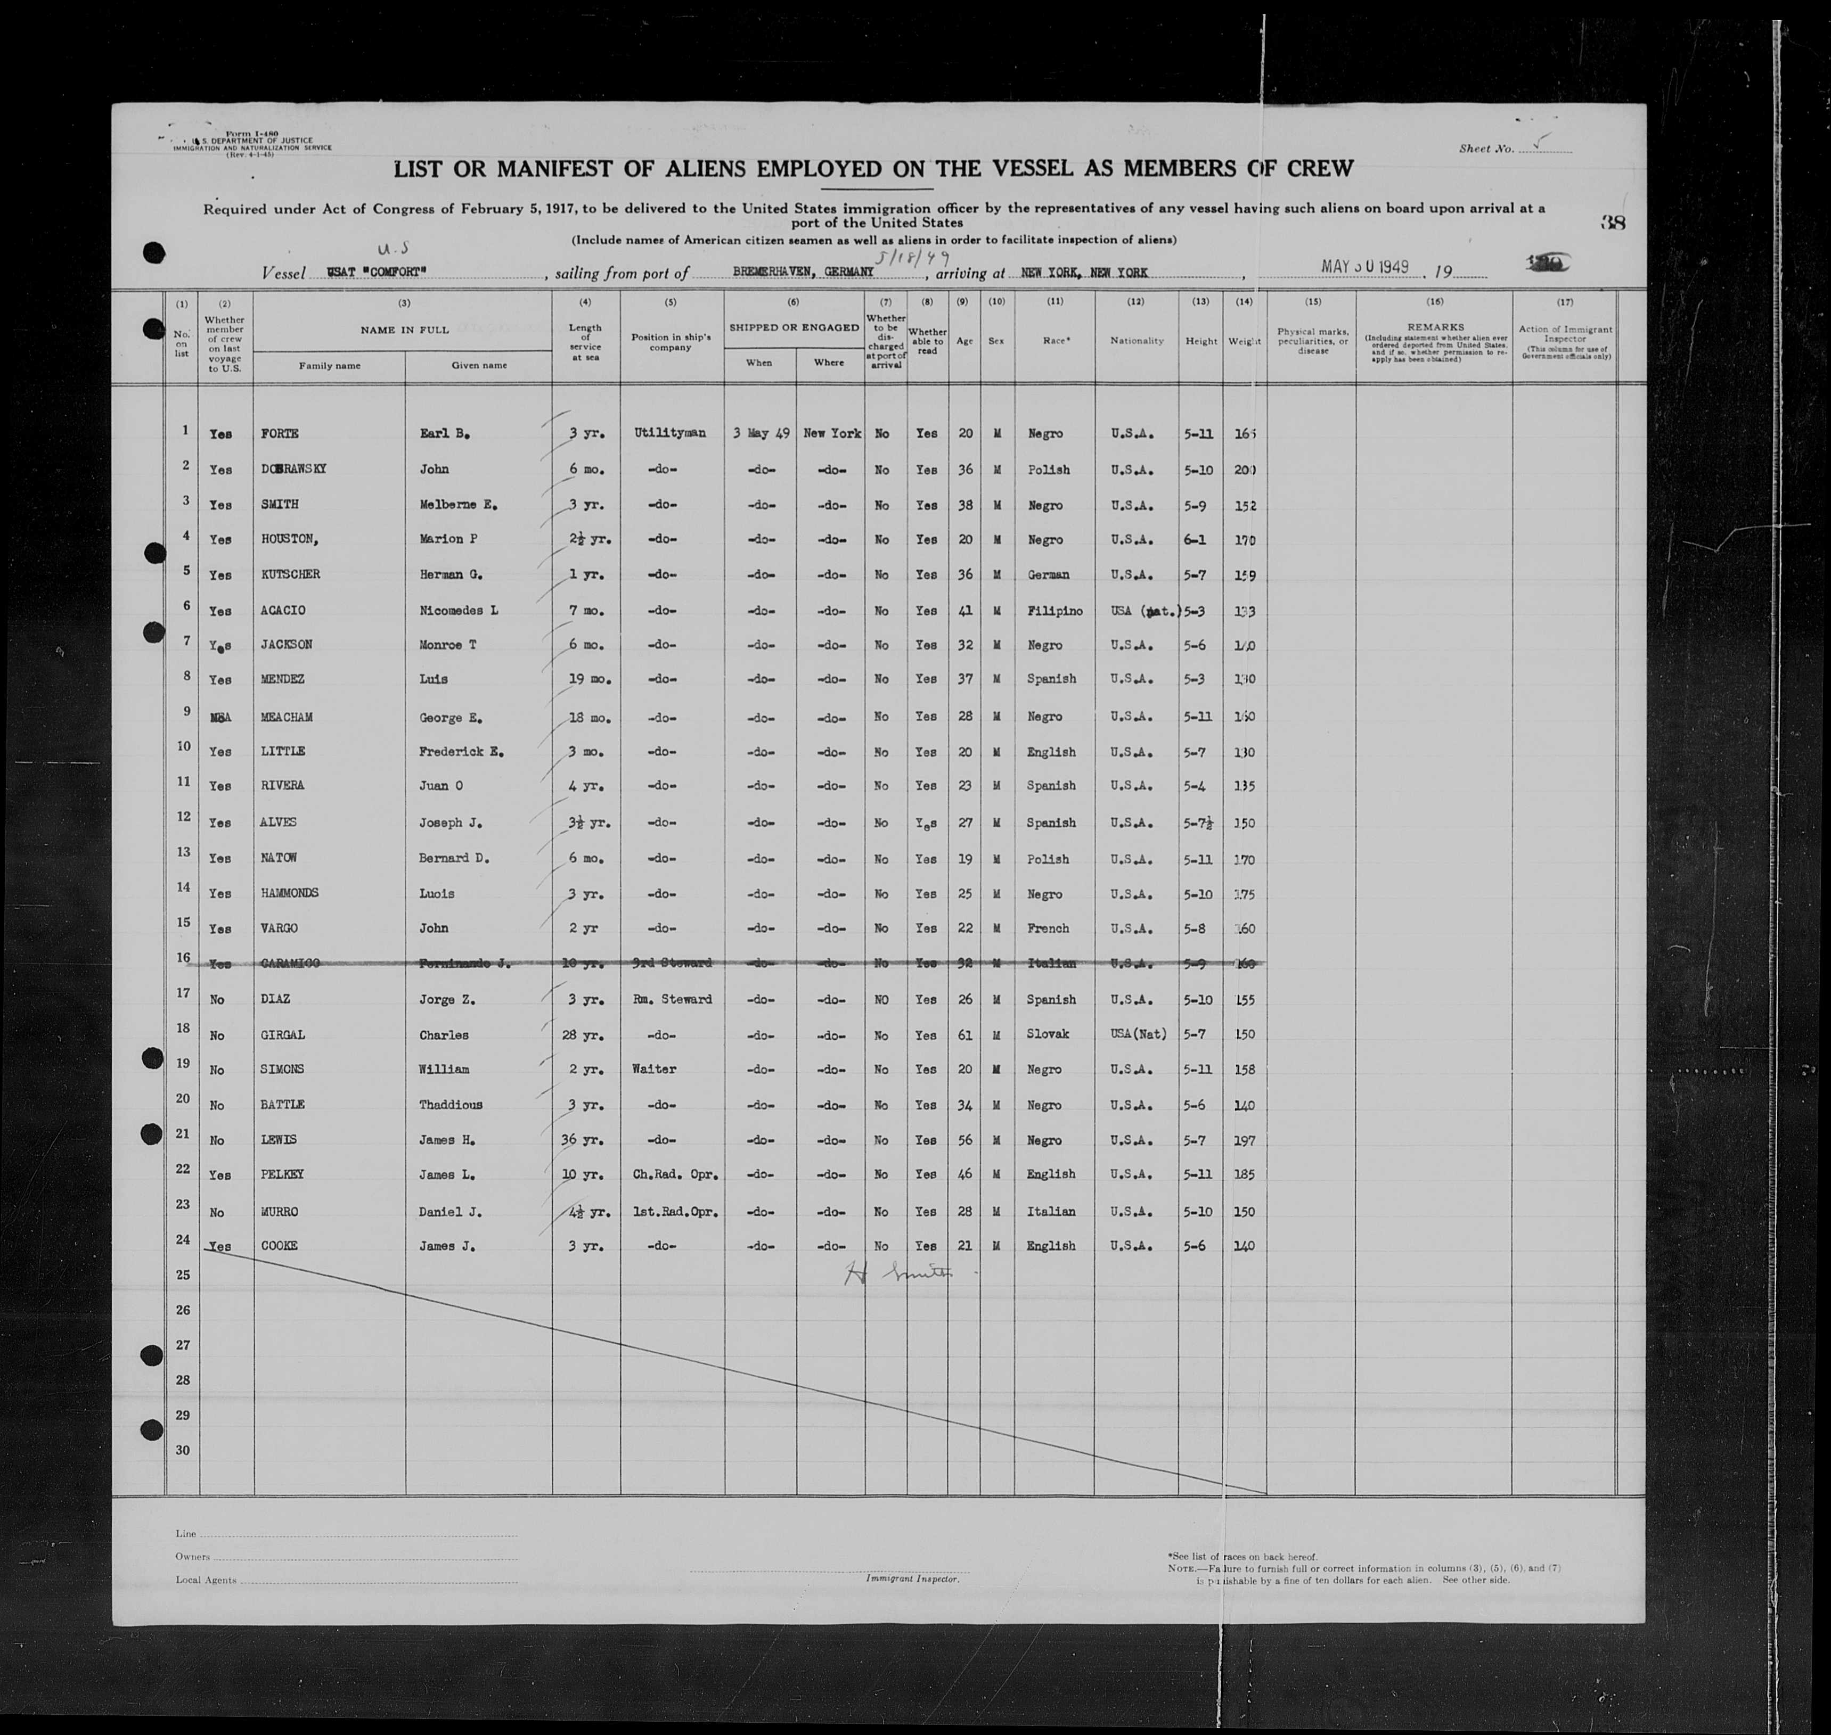
Task: Click the family name DIAZ
Action: [276, 999]
